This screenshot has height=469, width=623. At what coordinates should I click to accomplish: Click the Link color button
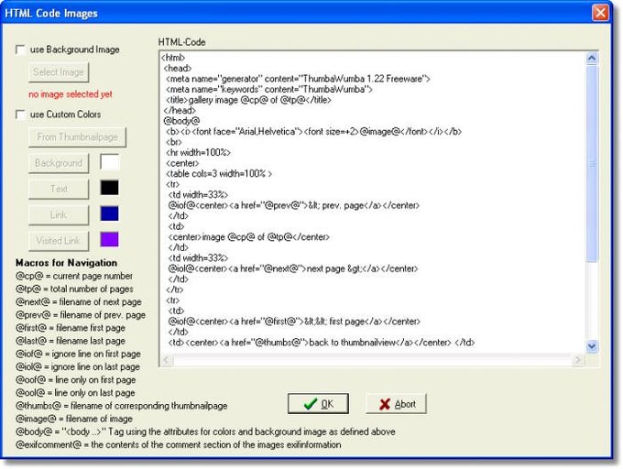point(59,215)
